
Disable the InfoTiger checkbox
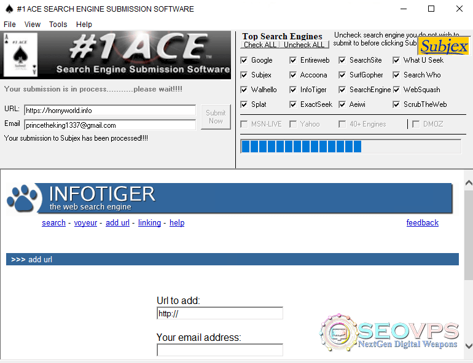pos(293,90)
